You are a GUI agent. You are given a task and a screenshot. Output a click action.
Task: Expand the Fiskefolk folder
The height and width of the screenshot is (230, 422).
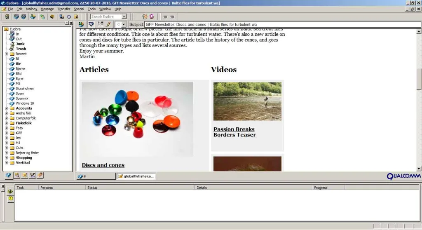tap(7, 123)
